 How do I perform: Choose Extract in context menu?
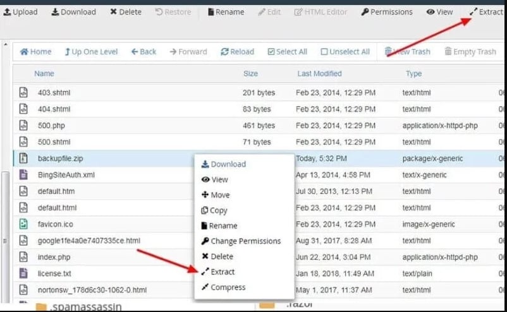point(217,272)
